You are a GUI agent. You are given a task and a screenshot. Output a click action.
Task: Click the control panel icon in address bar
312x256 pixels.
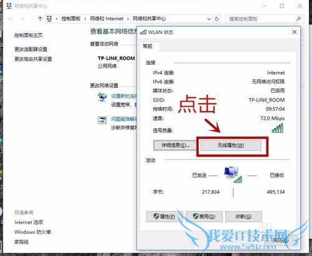[49, 19]
